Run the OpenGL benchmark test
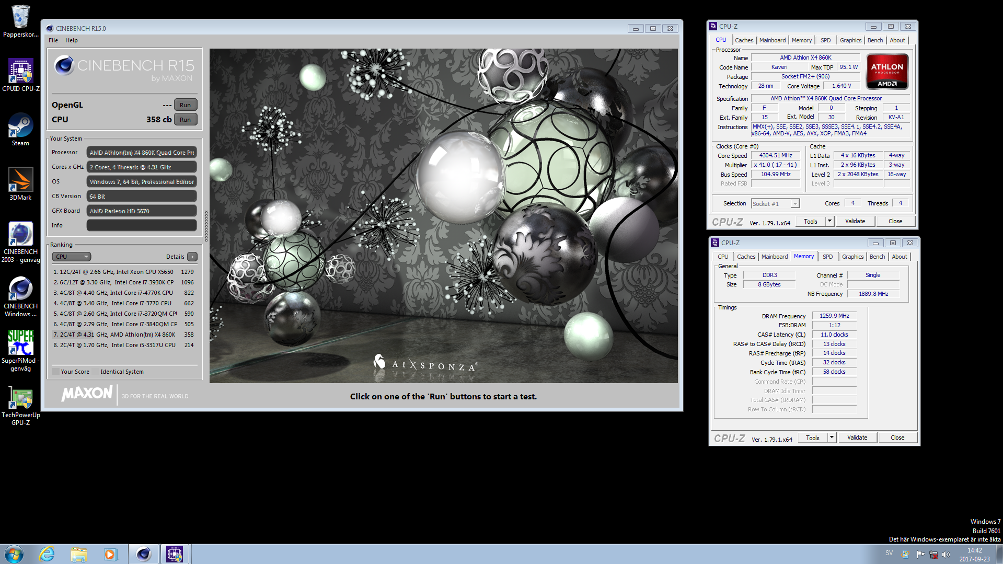The image size is (1003, 564). (x=186, y=105)
